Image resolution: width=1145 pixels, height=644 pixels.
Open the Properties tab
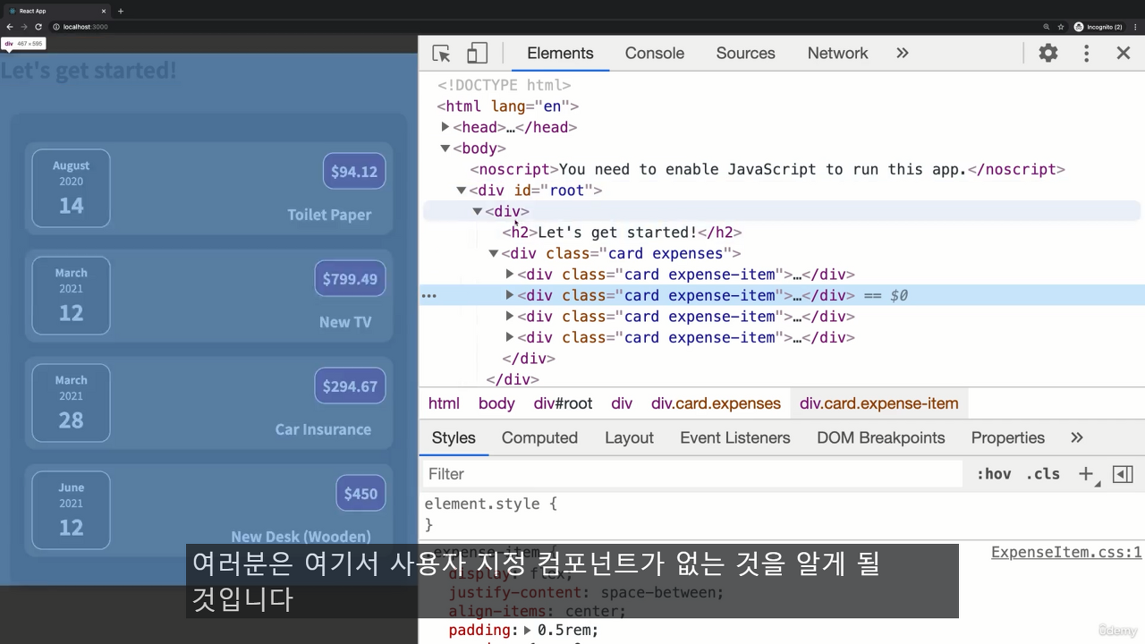[x=1008, y=437]
